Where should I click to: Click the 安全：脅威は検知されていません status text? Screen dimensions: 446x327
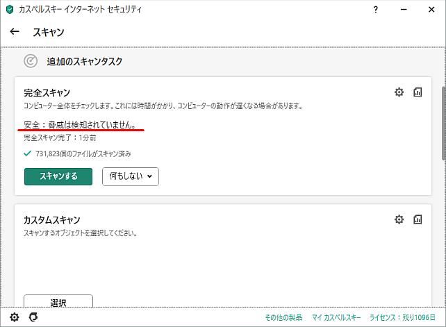80,125
